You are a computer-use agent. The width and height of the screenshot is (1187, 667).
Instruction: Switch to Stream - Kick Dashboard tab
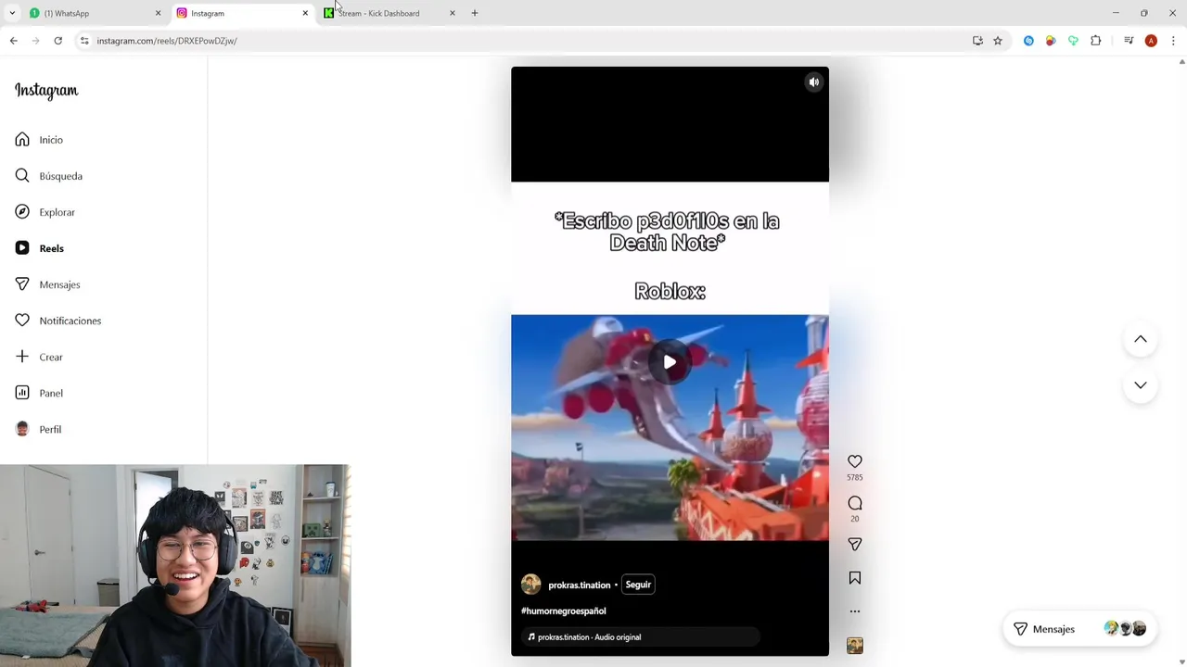point(389,13)
